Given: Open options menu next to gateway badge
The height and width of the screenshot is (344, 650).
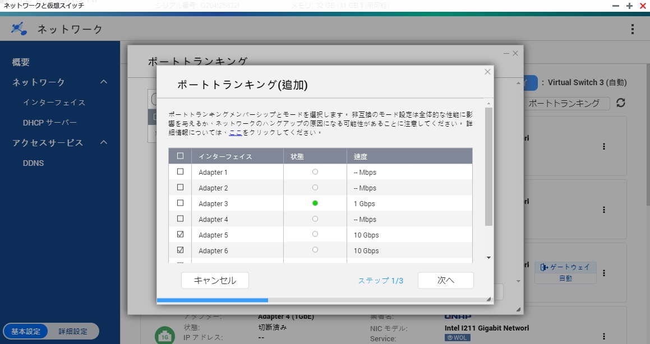Looking at the screenshot, I should point(604,273).
